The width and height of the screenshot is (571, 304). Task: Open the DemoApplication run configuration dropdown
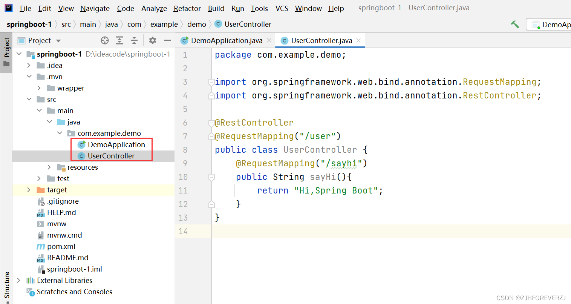[549, 25]
